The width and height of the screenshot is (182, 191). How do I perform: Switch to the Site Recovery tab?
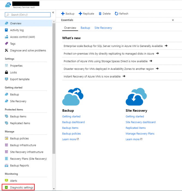(103, 28)
